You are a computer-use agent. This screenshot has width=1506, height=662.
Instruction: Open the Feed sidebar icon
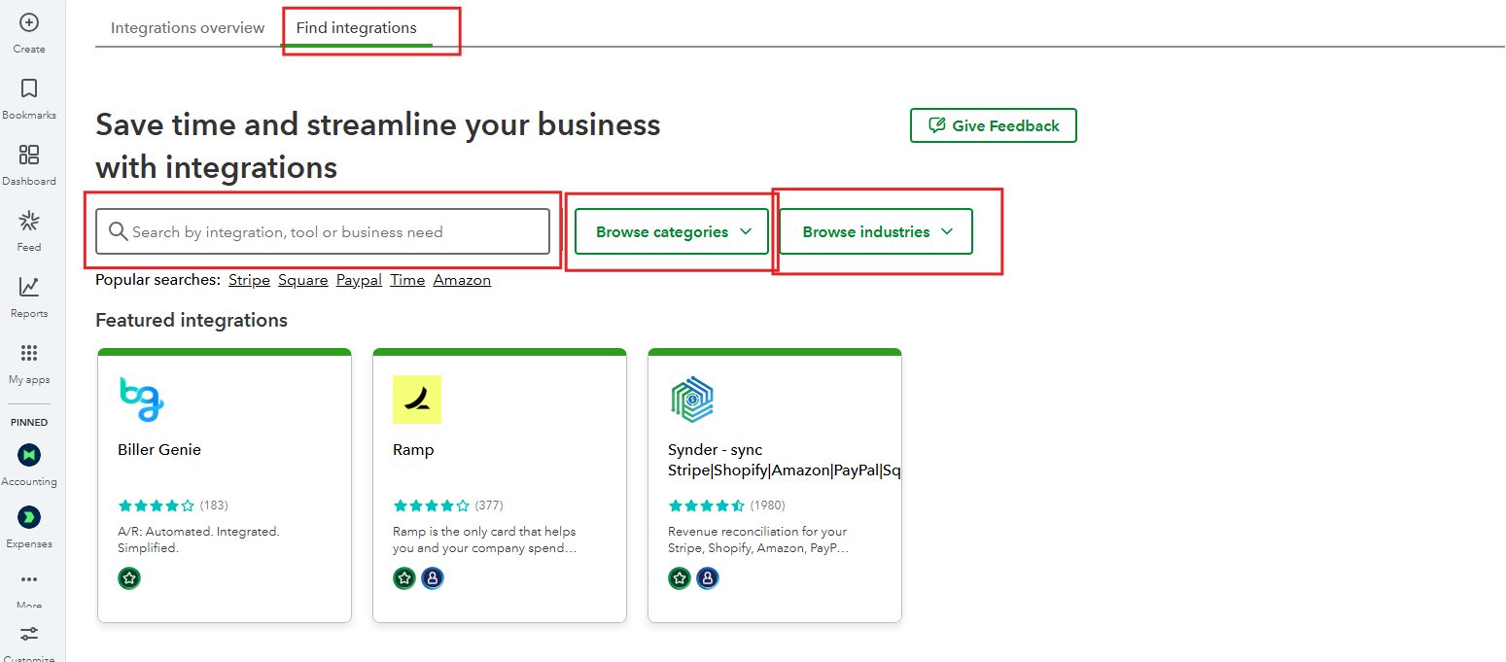29,221
